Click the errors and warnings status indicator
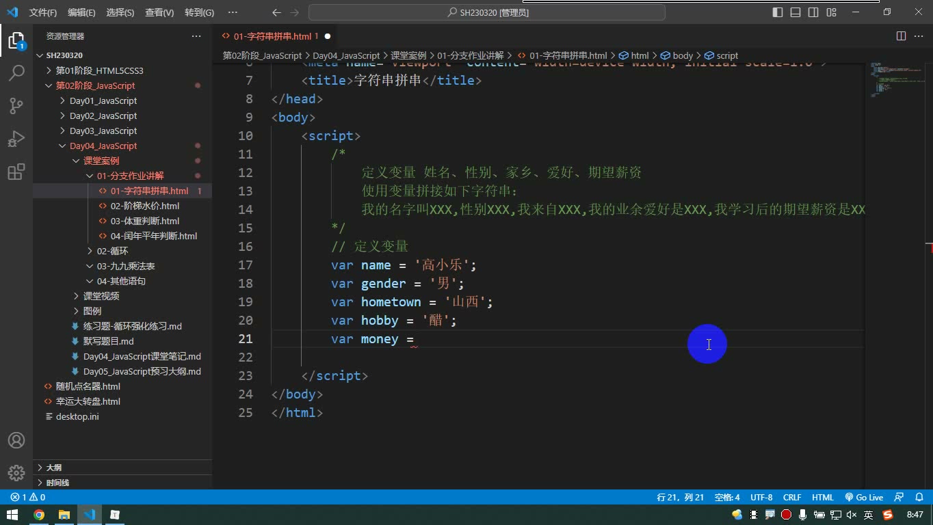 point(28,498)
